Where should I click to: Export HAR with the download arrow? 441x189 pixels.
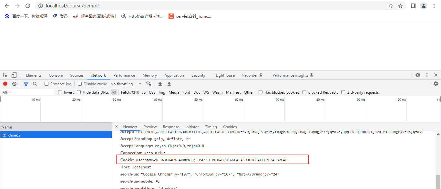pyautogui.click(x=169, y=84)
